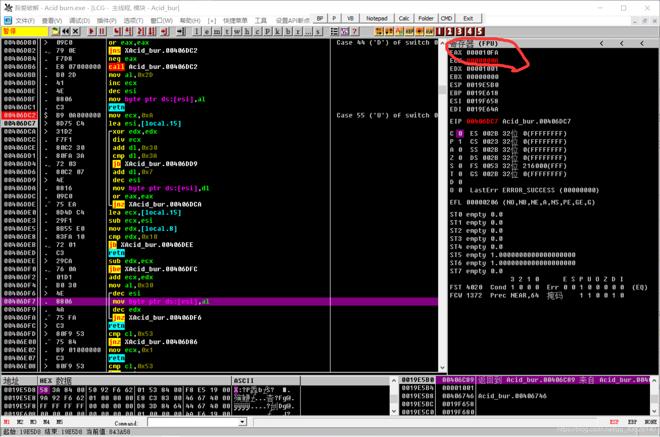660x437 pixels.
Task: Open References with the 'r' button
Action: 298,31
